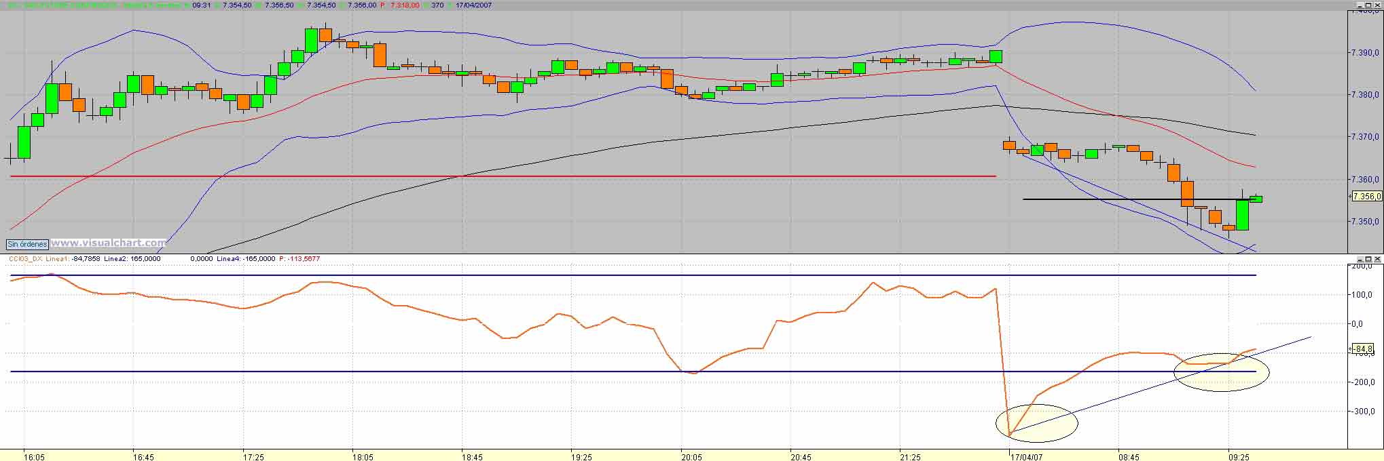
Task: Click CCI axis label -200,0
Action: coord(1362,382)
